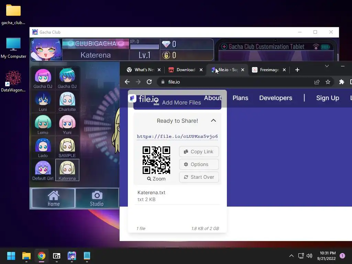Select the pink-haired Gacha DJ character

point(43,78)
